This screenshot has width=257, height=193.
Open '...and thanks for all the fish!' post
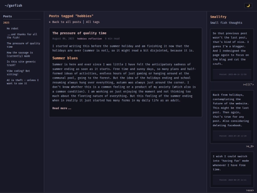tap(22, 36)
